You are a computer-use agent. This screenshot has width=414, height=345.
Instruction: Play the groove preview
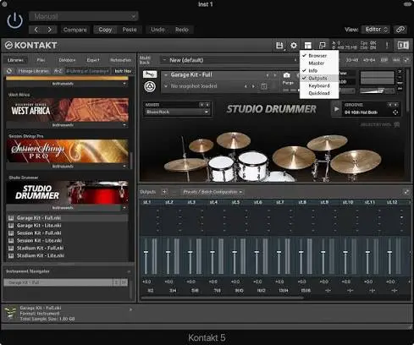tap(336, 109)
